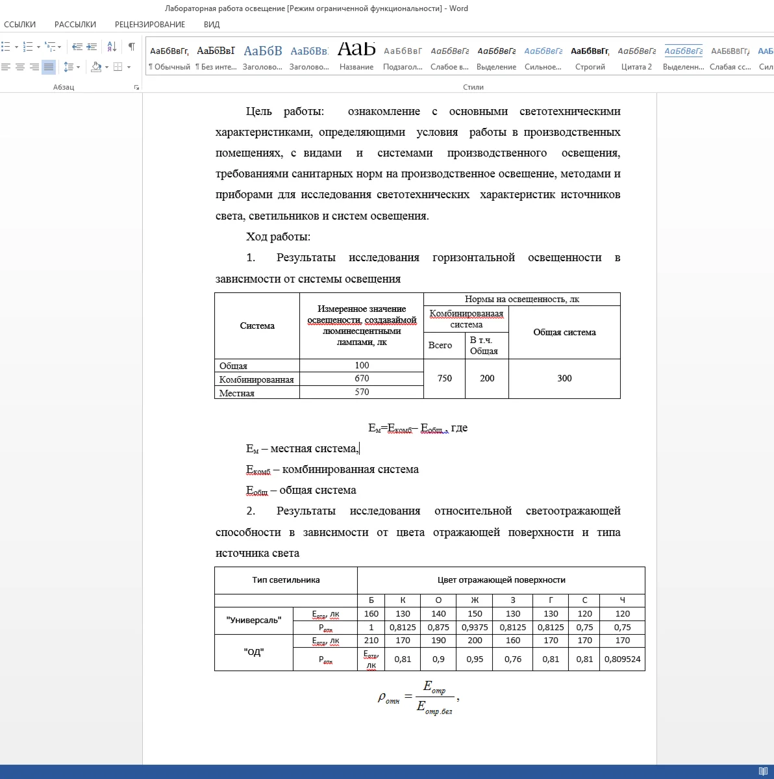Apply the Выделение style
This screenshot has width=774, height=779.
[x=497, y=57]
